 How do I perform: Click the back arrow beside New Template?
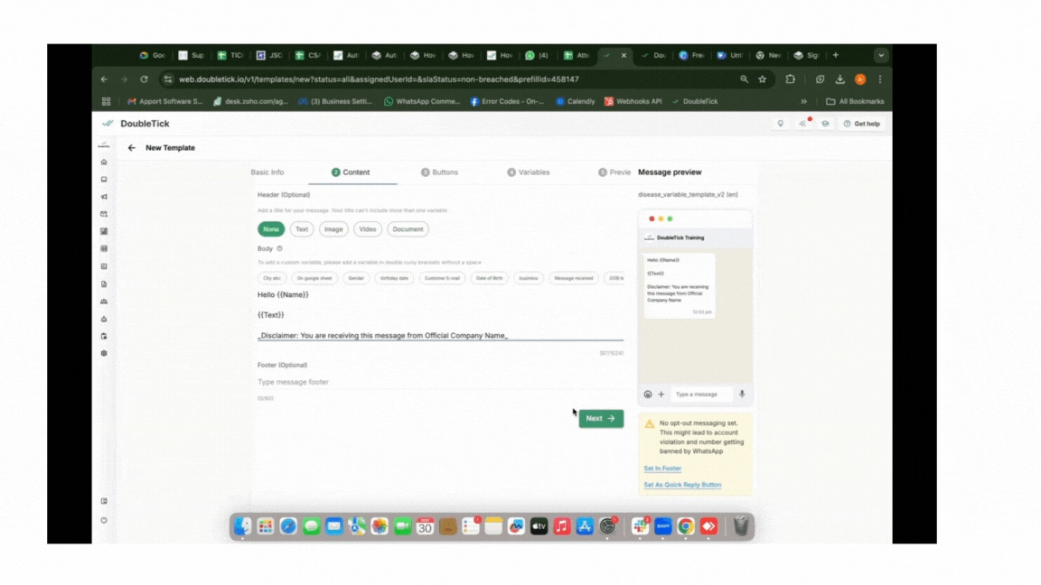[132, 148]
